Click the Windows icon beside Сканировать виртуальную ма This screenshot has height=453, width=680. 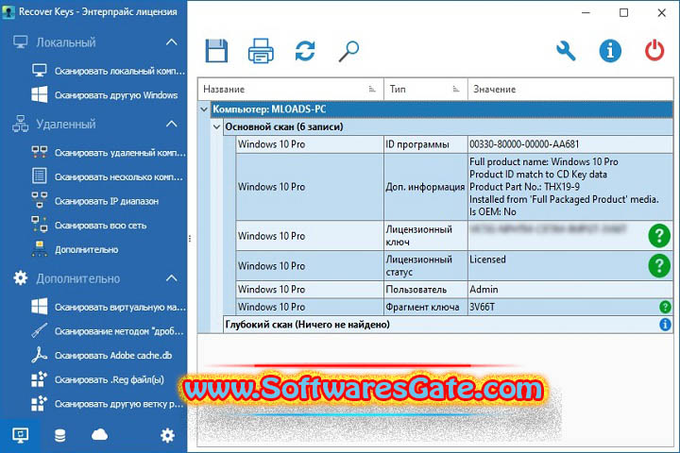[x=40, y=307]
